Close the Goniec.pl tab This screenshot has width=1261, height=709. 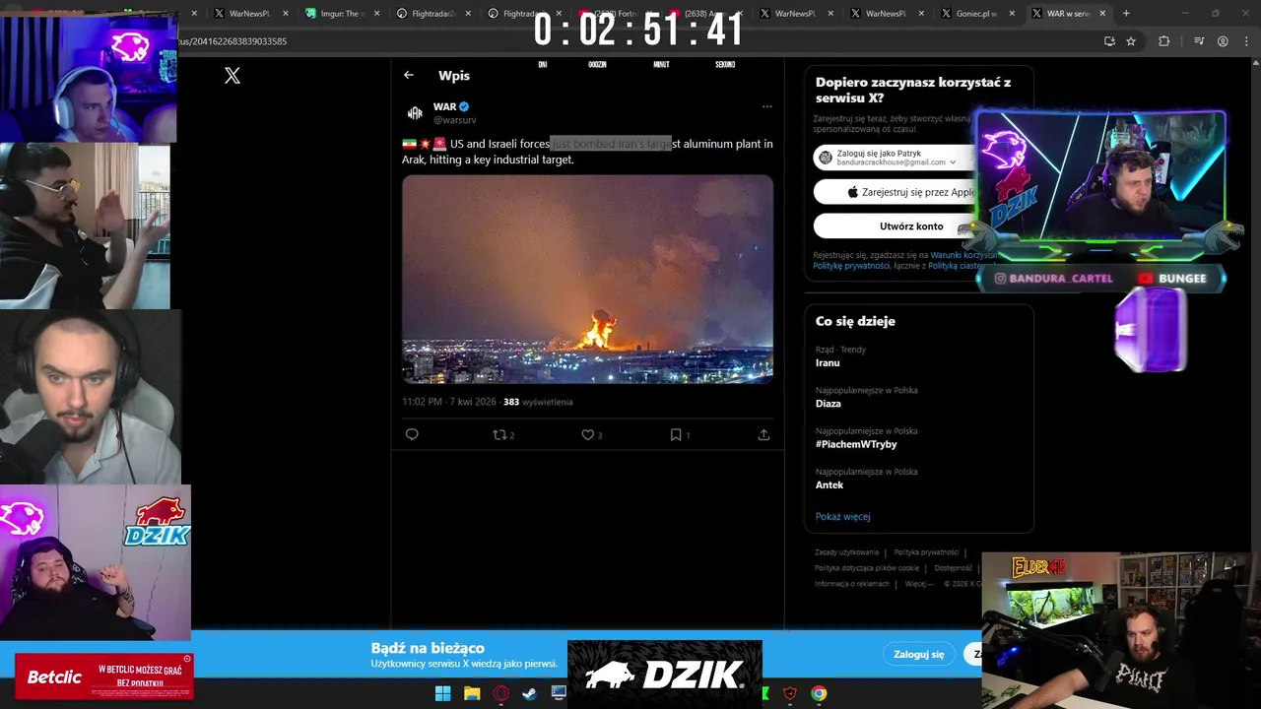coord(1011,14)
